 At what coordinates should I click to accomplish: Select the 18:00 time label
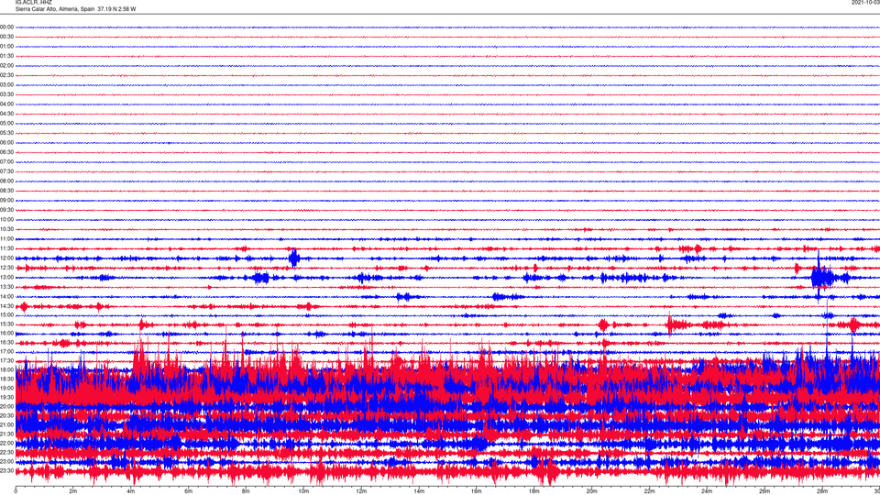click(6, 369)
